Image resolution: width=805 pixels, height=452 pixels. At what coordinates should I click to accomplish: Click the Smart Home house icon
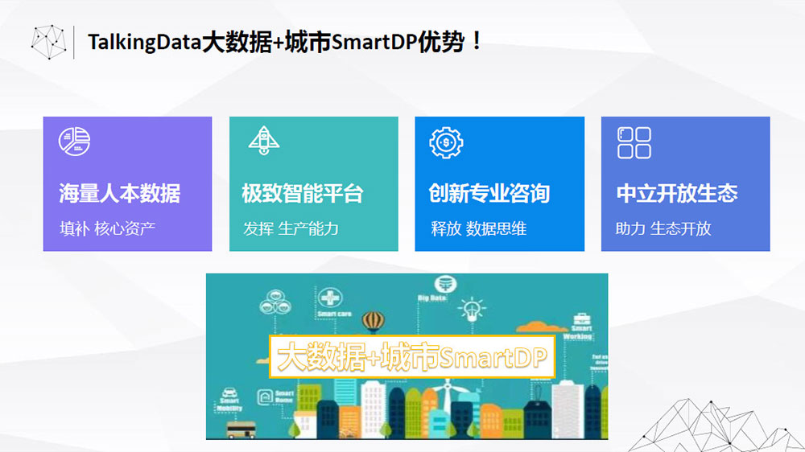click(265, 397)
